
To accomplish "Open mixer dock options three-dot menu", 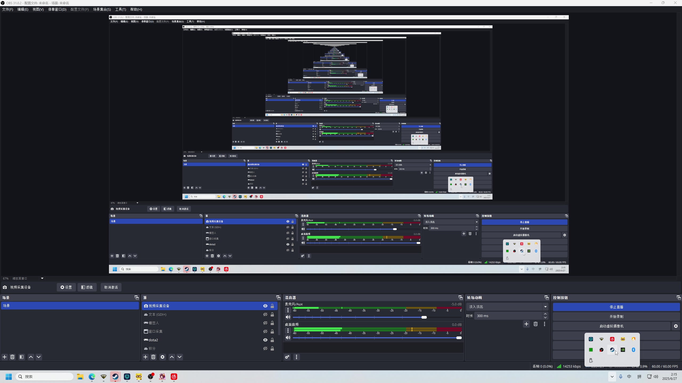I will point(297,357).
